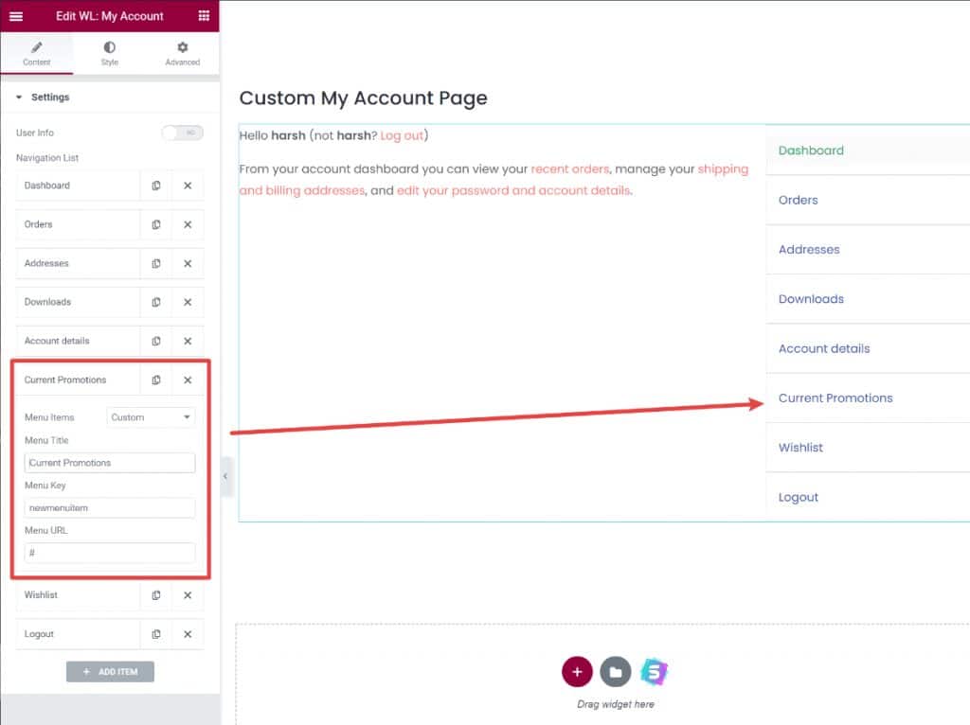970x725 pixels.
Task: Click the blue S template library icon
Action: pos(656,671)
